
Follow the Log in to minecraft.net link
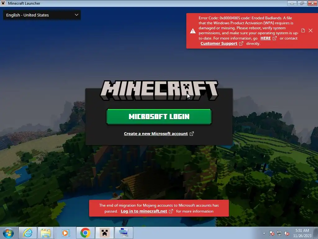coord(144,211)
